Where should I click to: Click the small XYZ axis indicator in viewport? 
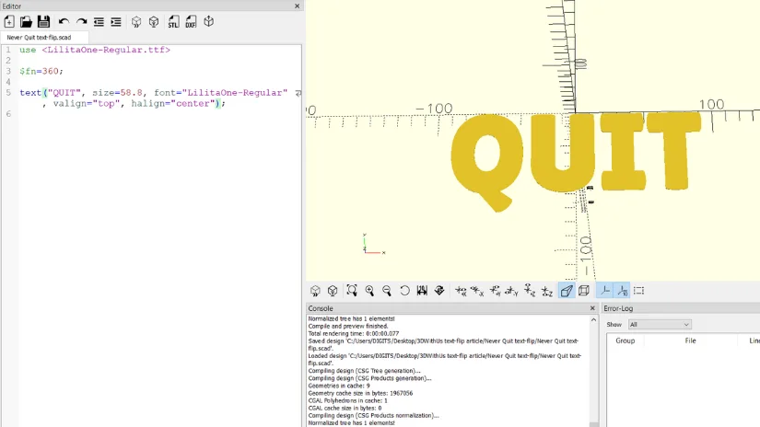coord(373,244)
